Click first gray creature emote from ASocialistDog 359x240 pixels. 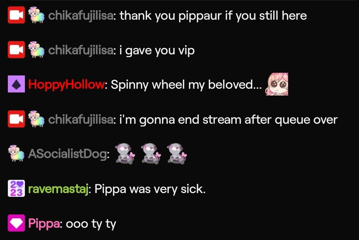[125, 153]
